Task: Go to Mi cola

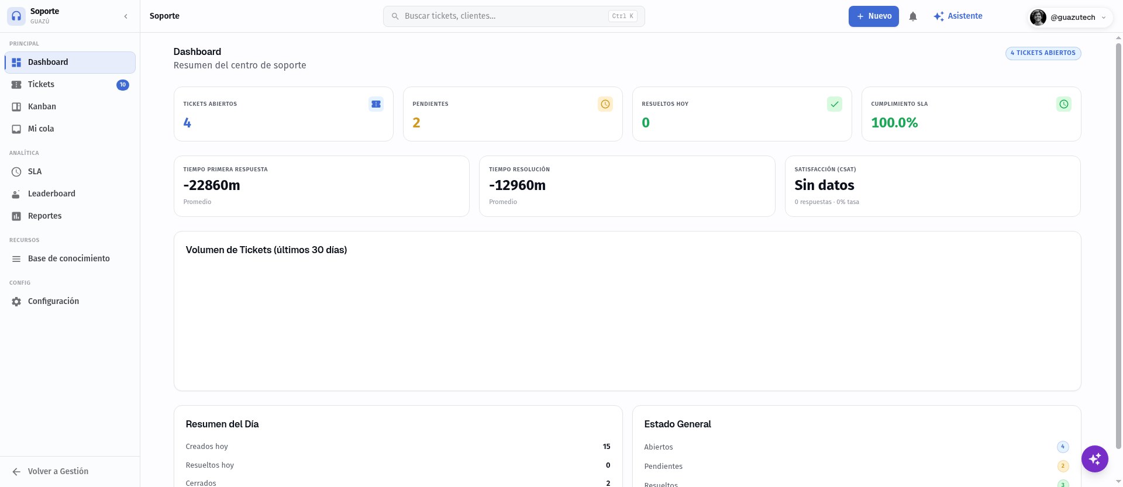Action: pyautogui.click(x=70, y=129)
